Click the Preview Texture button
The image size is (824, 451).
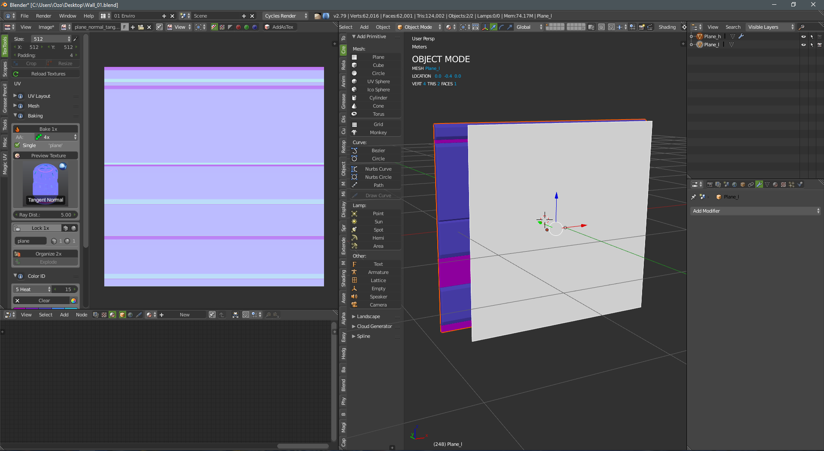coord(45,156)
